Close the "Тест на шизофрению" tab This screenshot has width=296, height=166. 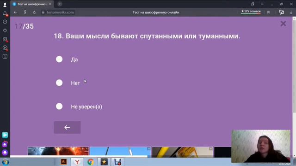pos(50,4)
